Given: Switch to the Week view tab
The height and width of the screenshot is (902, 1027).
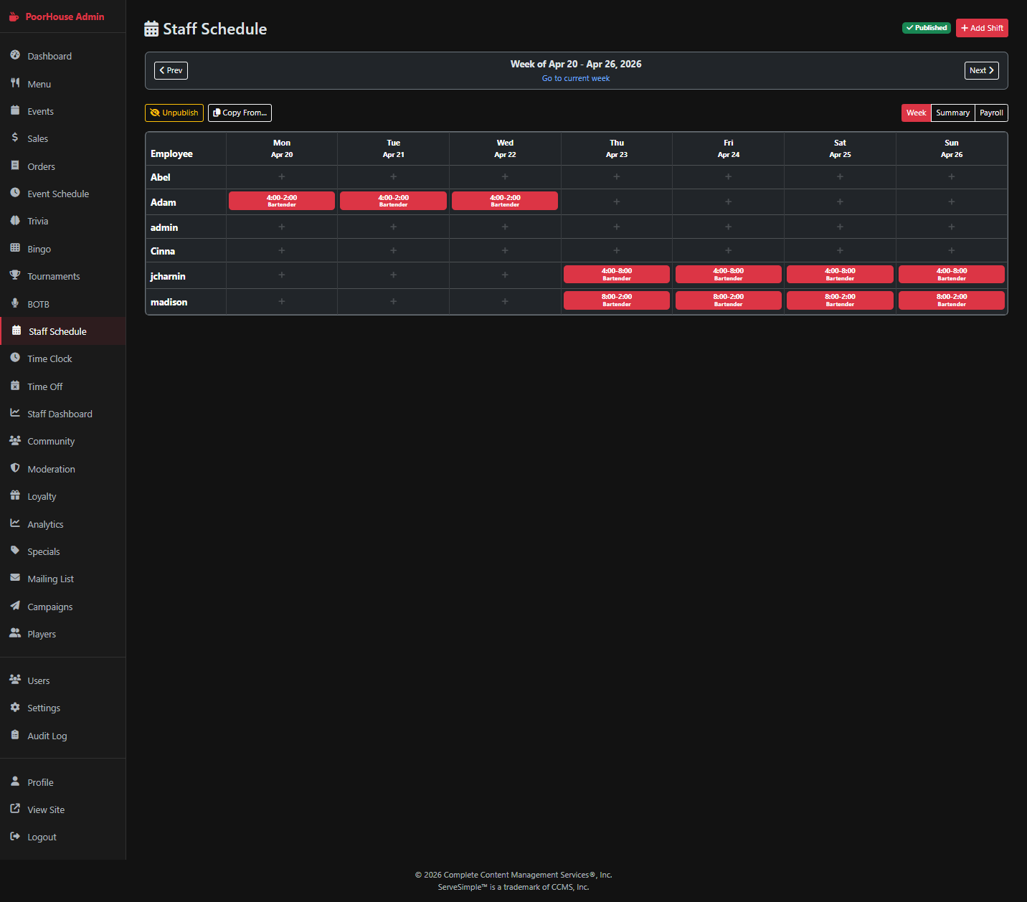Looking at the screenshot, I should click(916, 113).
